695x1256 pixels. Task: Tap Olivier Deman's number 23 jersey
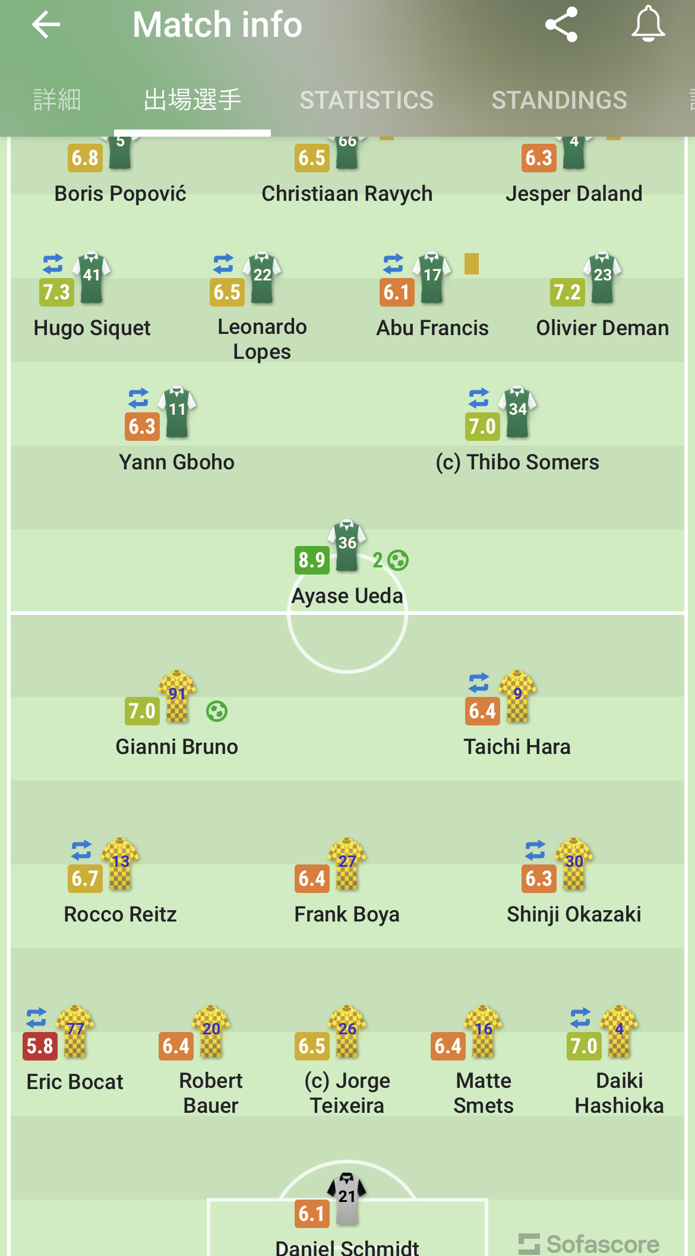602,277
